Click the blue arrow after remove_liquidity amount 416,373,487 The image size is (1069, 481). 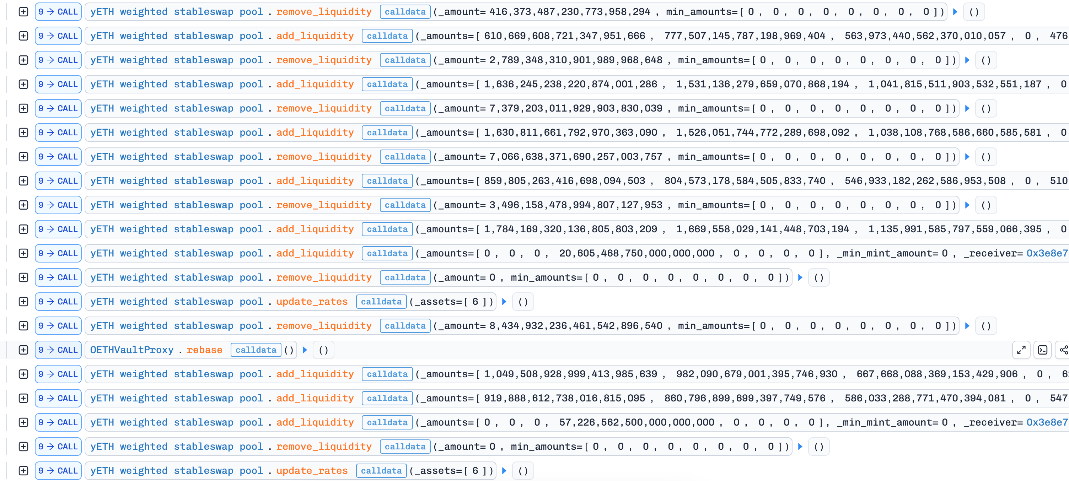(955, 12)
